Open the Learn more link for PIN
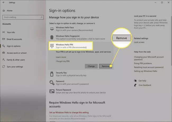Viewport: 172px width, 122px height. point(61,57)
